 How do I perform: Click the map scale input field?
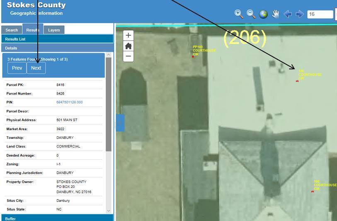coord(320,14)
